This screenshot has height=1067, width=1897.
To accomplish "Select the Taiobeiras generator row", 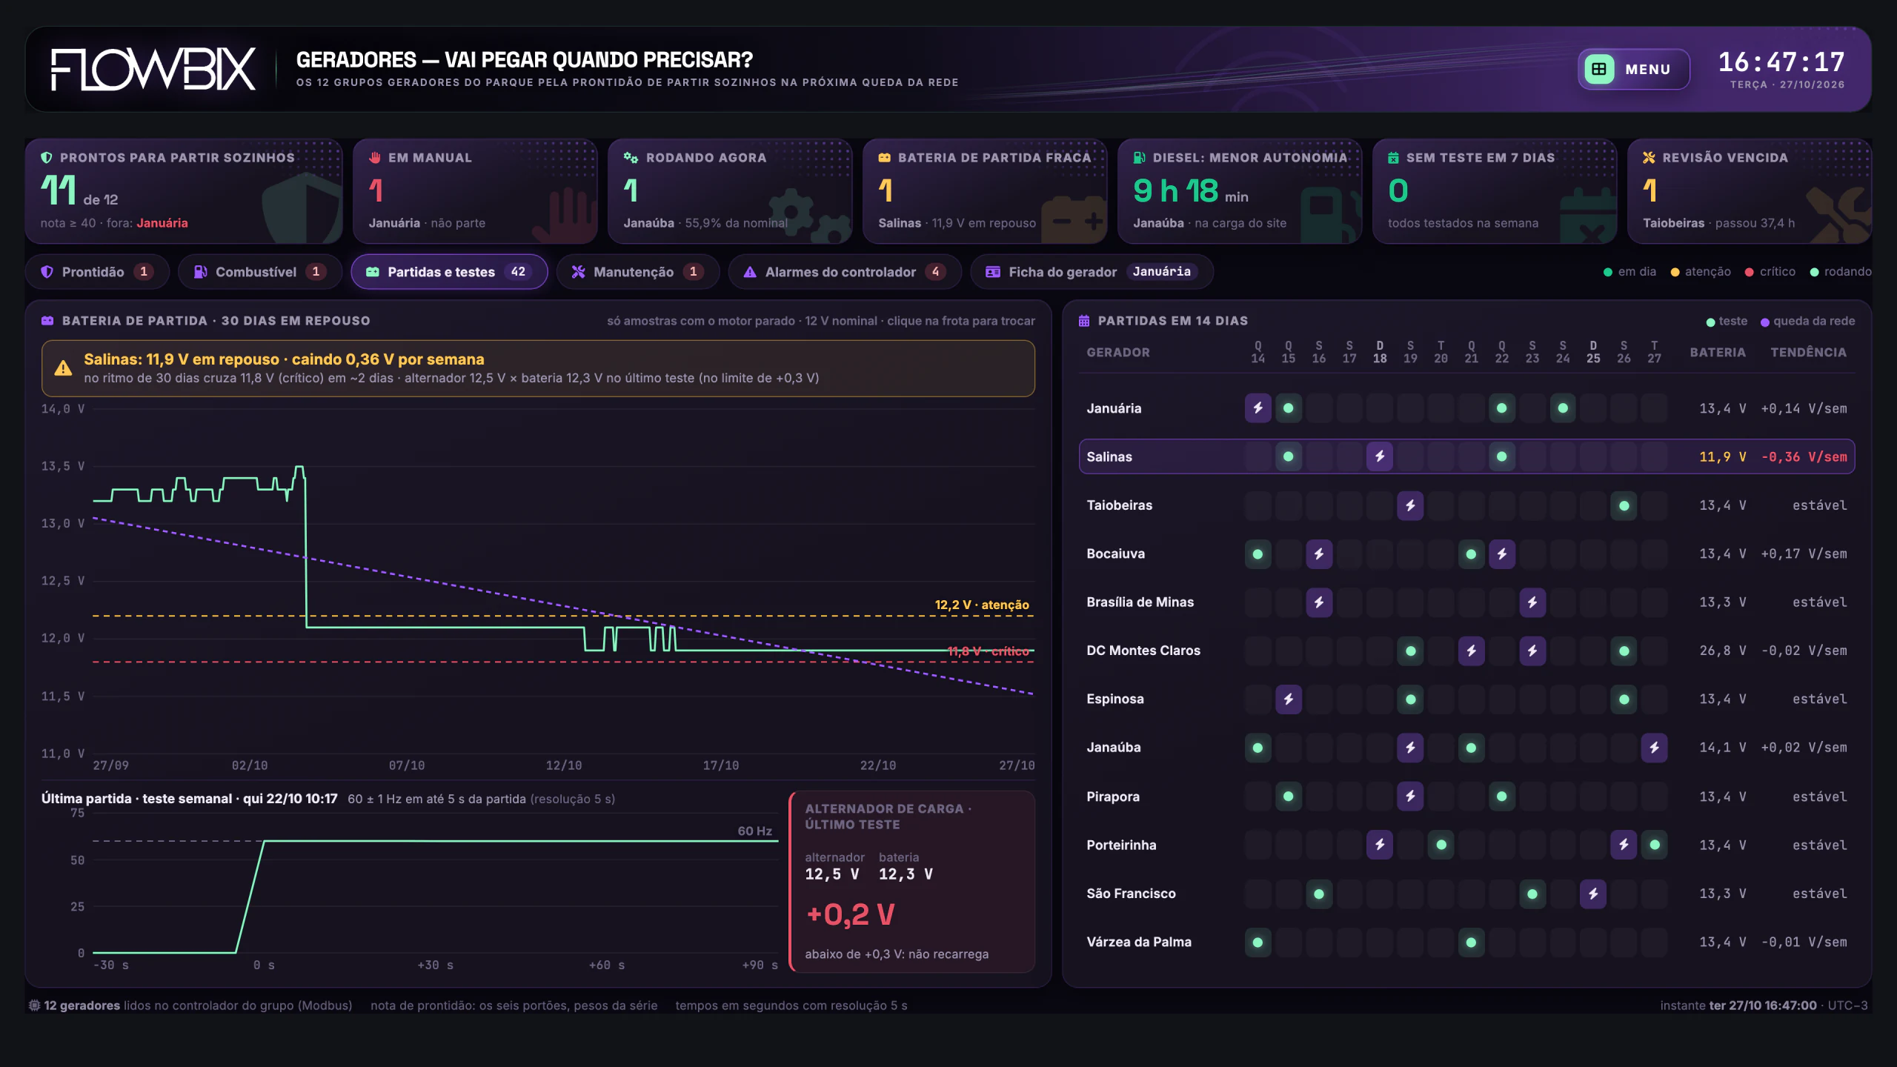I will [1466, 505].
